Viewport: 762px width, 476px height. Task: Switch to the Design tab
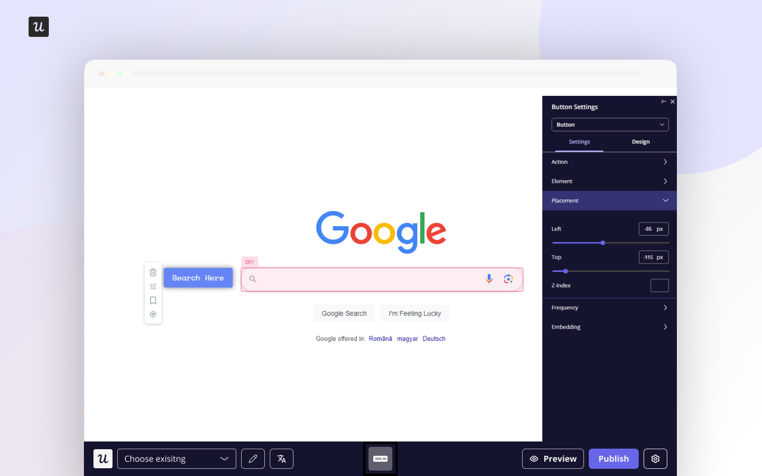coord(641,142)
